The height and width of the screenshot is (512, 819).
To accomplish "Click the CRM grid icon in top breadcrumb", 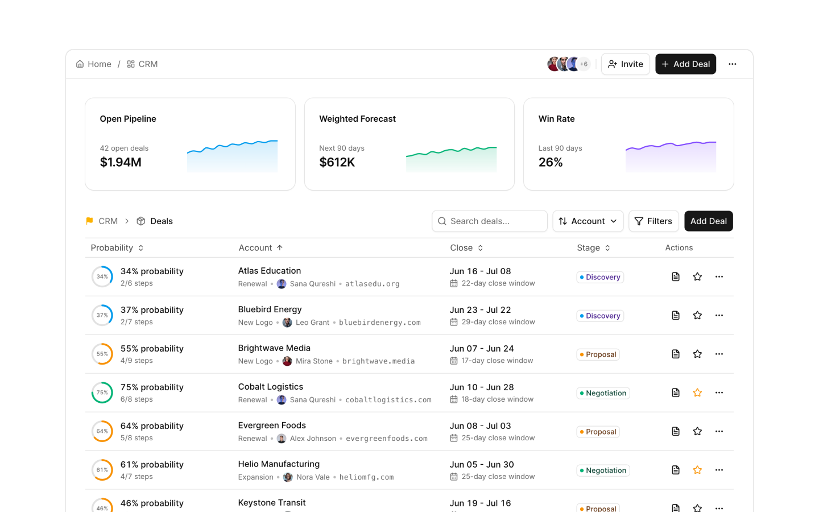I will 131,64.
